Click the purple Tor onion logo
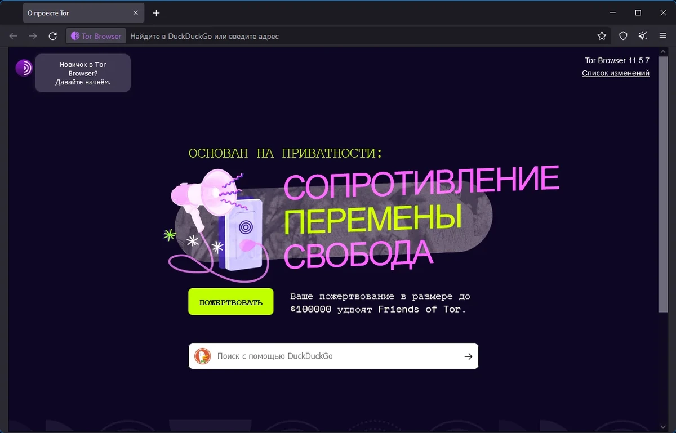This screenshot has width=676, height=433. pyautogui.click(x=24, y=68)
